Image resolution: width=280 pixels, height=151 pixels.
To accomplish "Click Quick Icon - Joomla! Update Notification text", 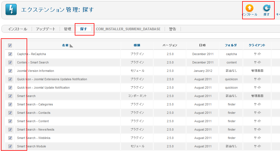I will coord(43,88).
